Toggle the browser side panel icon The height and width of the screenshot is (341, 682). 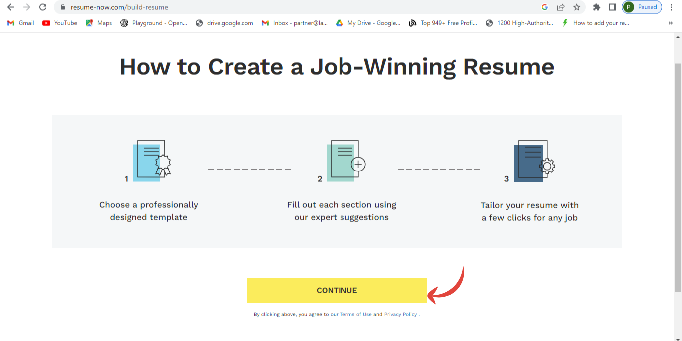[612, 7]
